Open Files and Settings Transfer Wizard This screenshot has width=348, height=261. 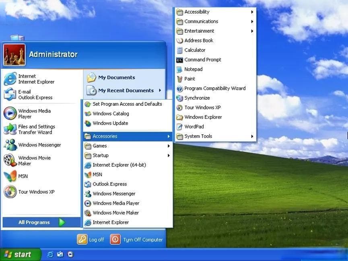pos(41,129)
